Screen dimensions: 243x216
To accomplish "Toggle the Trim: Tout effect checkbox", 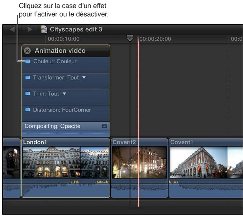I will pos(28,94).
